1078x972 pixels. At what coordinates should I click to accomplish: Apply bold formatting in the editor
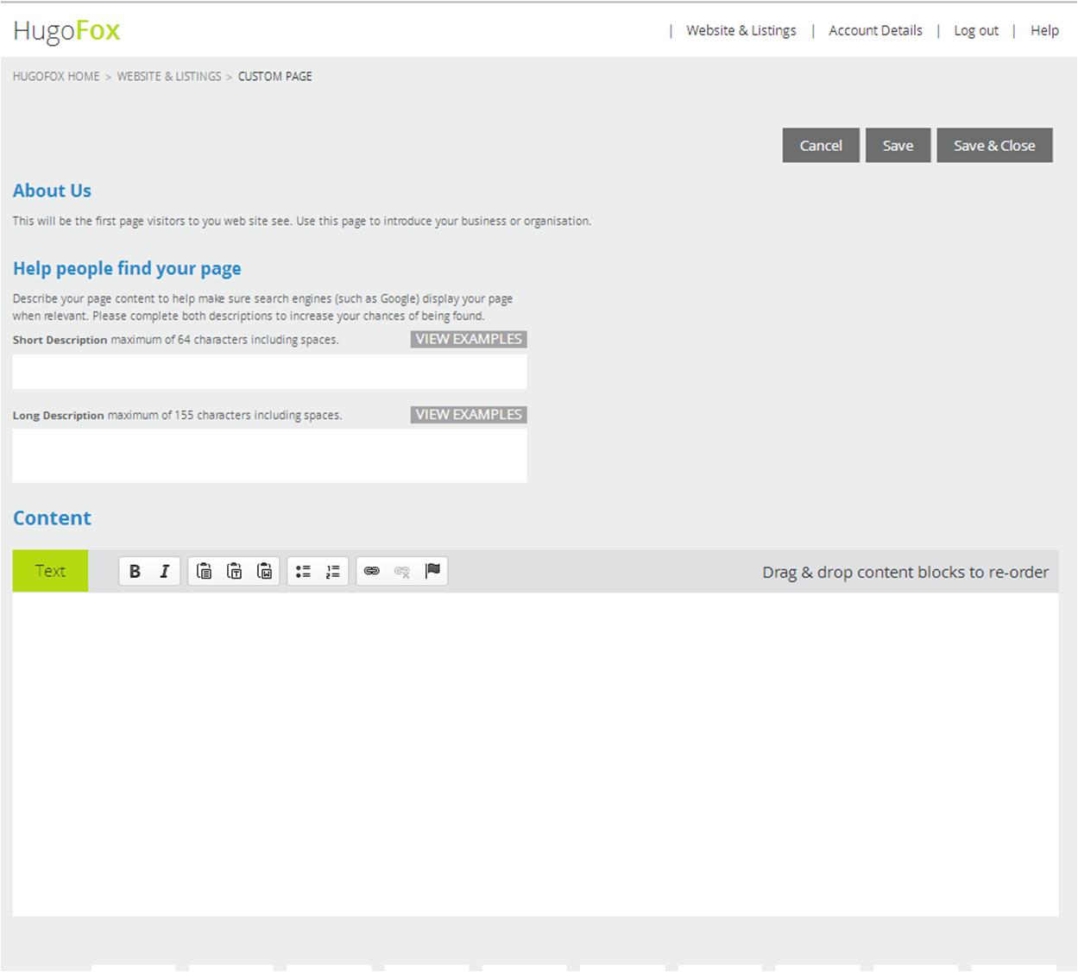coord(135,570)
